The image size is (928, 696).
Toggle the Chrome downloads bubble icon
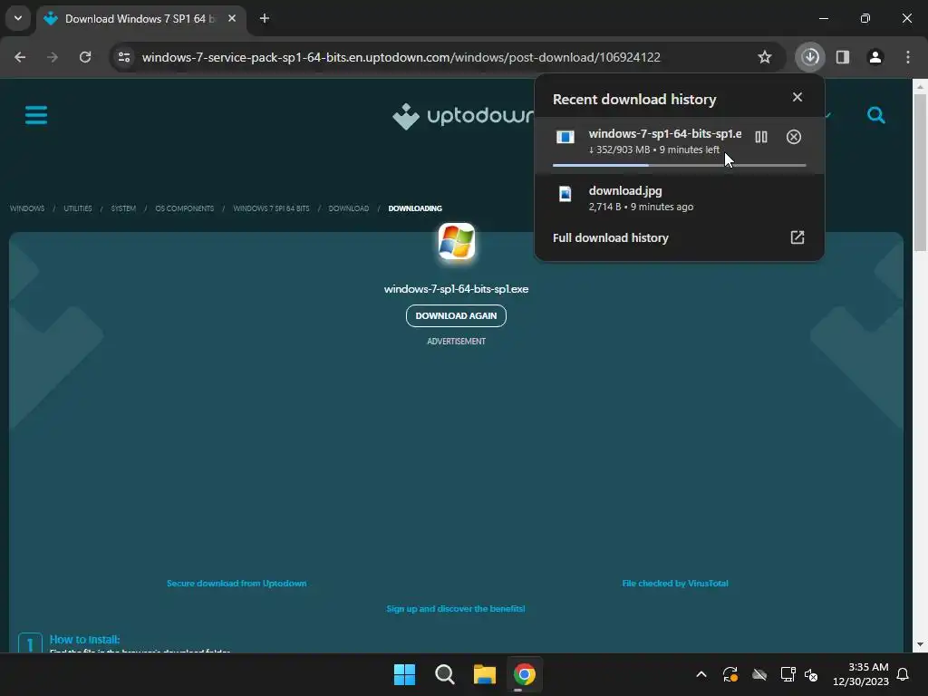point(810,57)
